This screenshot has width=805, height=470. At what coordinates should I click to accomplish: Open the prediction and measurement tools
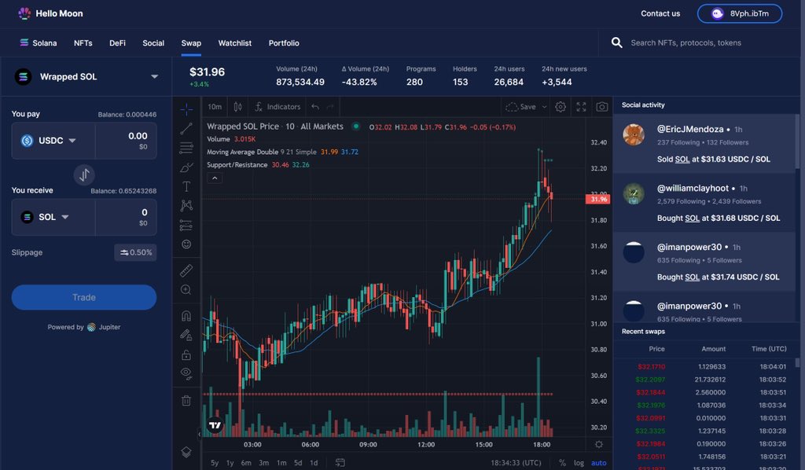(186, 226)
